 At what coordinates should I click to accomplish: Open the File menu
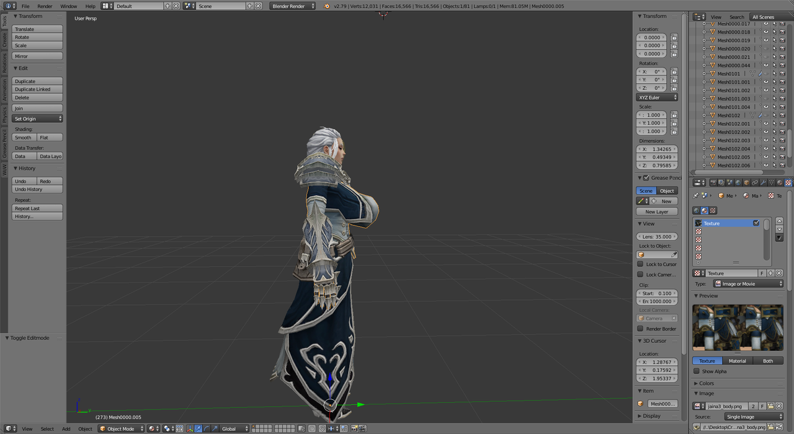click(x=25, y=6)
